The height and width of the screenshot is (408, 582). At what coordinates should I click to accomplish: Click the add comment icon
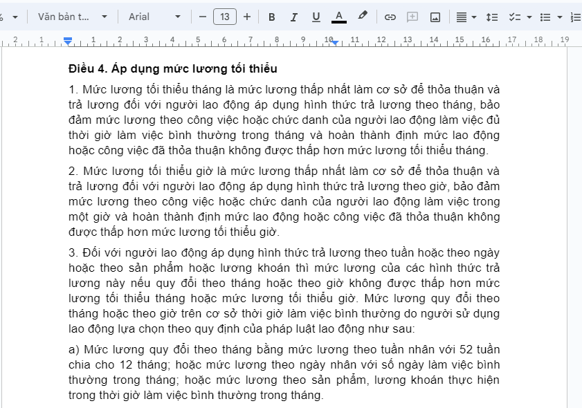412,17
